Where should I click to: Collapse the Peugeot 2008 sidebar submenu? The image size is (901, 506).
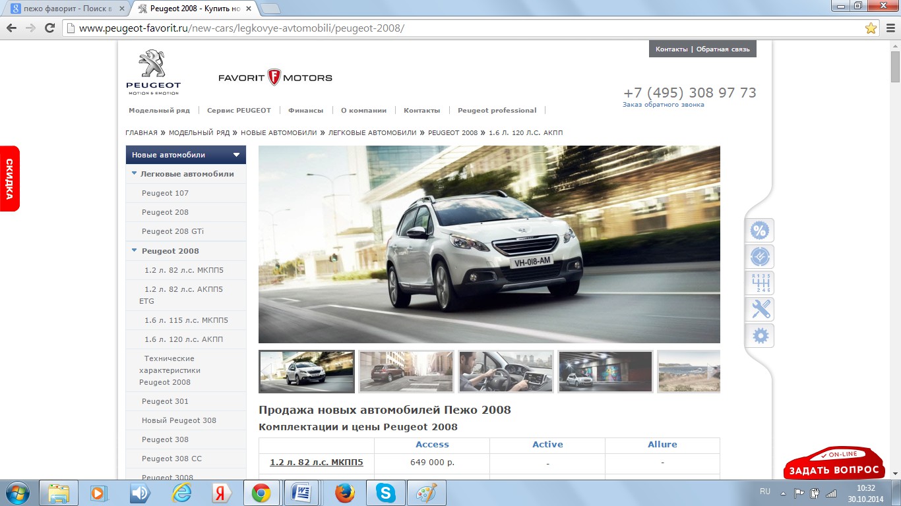coord(135,250)
